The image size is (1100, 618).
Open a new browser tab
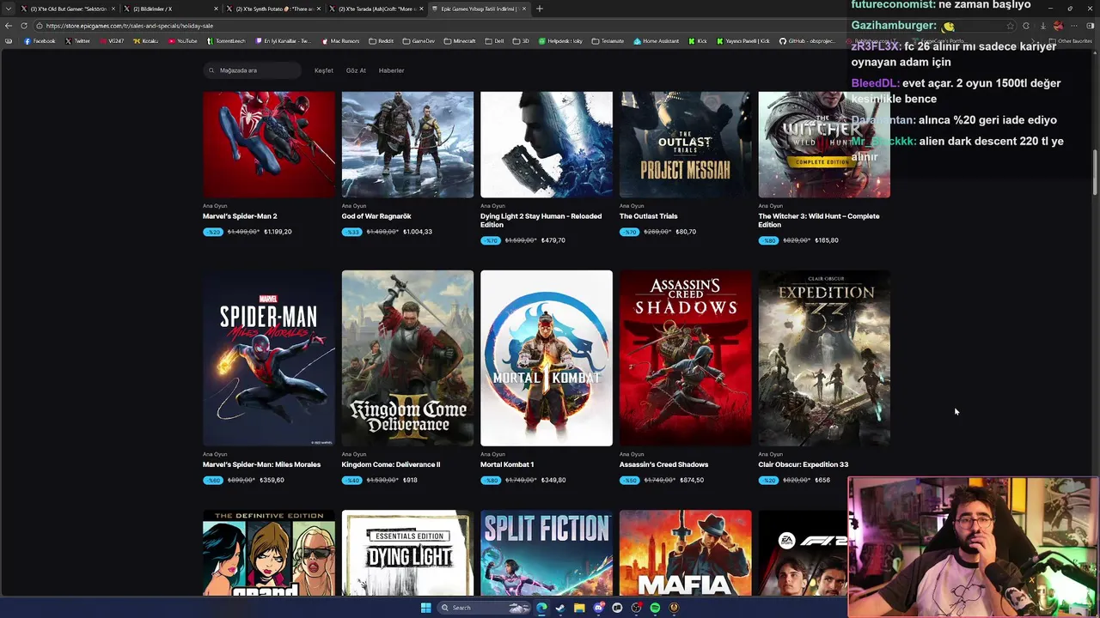pos(540,9)
